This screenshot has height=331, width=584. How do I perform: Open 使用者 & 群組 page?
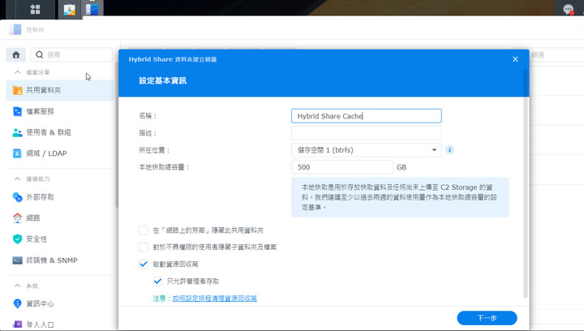60,132
